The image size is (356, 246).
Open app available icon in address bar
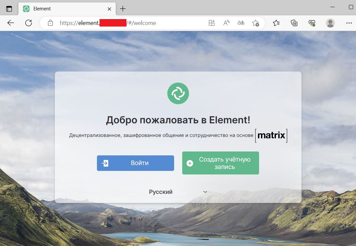(212, 23)
